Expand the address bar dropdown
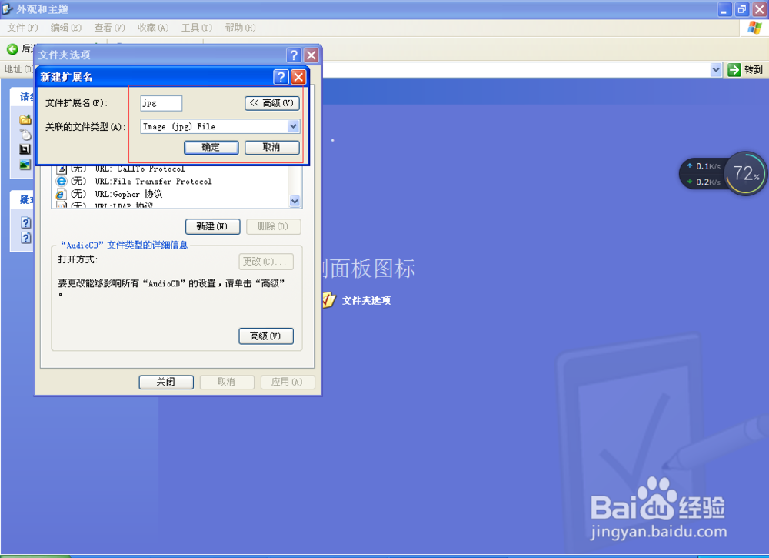The width and height of the screenshot is (769, 558). click(716, 70)
